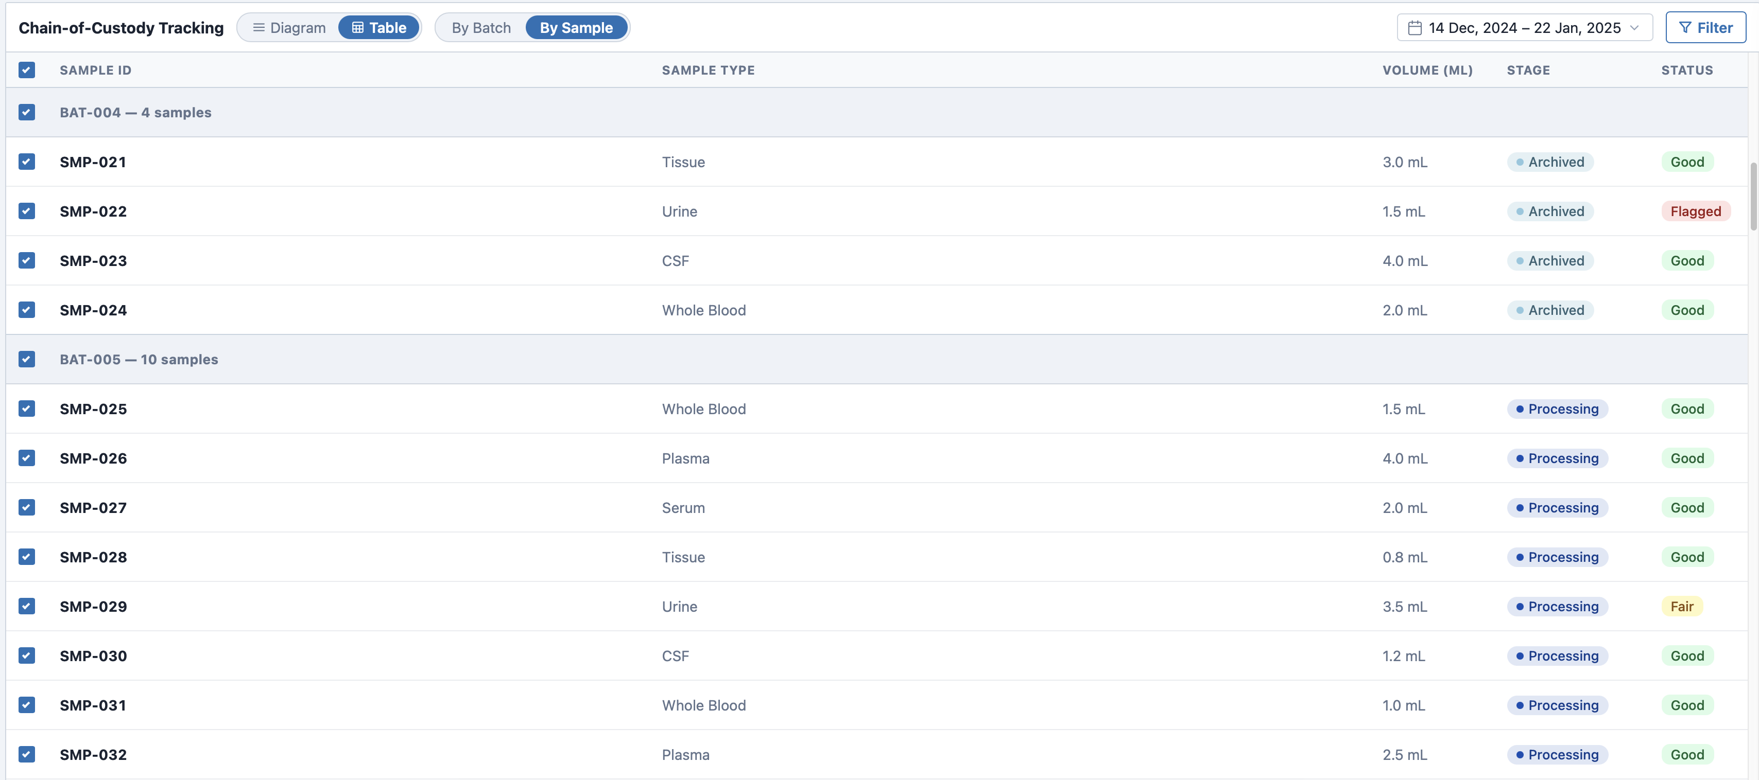
Task: Click the Good status badge for SMP-031
Action: [1687, 705]
